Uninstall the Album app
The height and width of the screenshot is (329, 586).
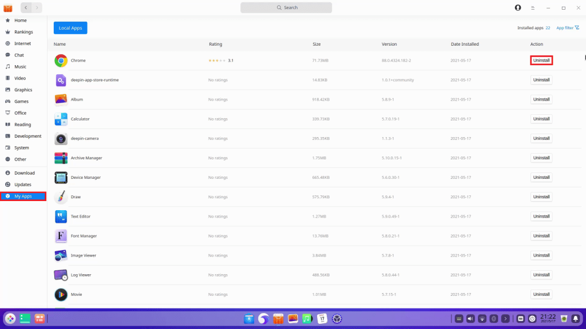click(x=541, y=99)
